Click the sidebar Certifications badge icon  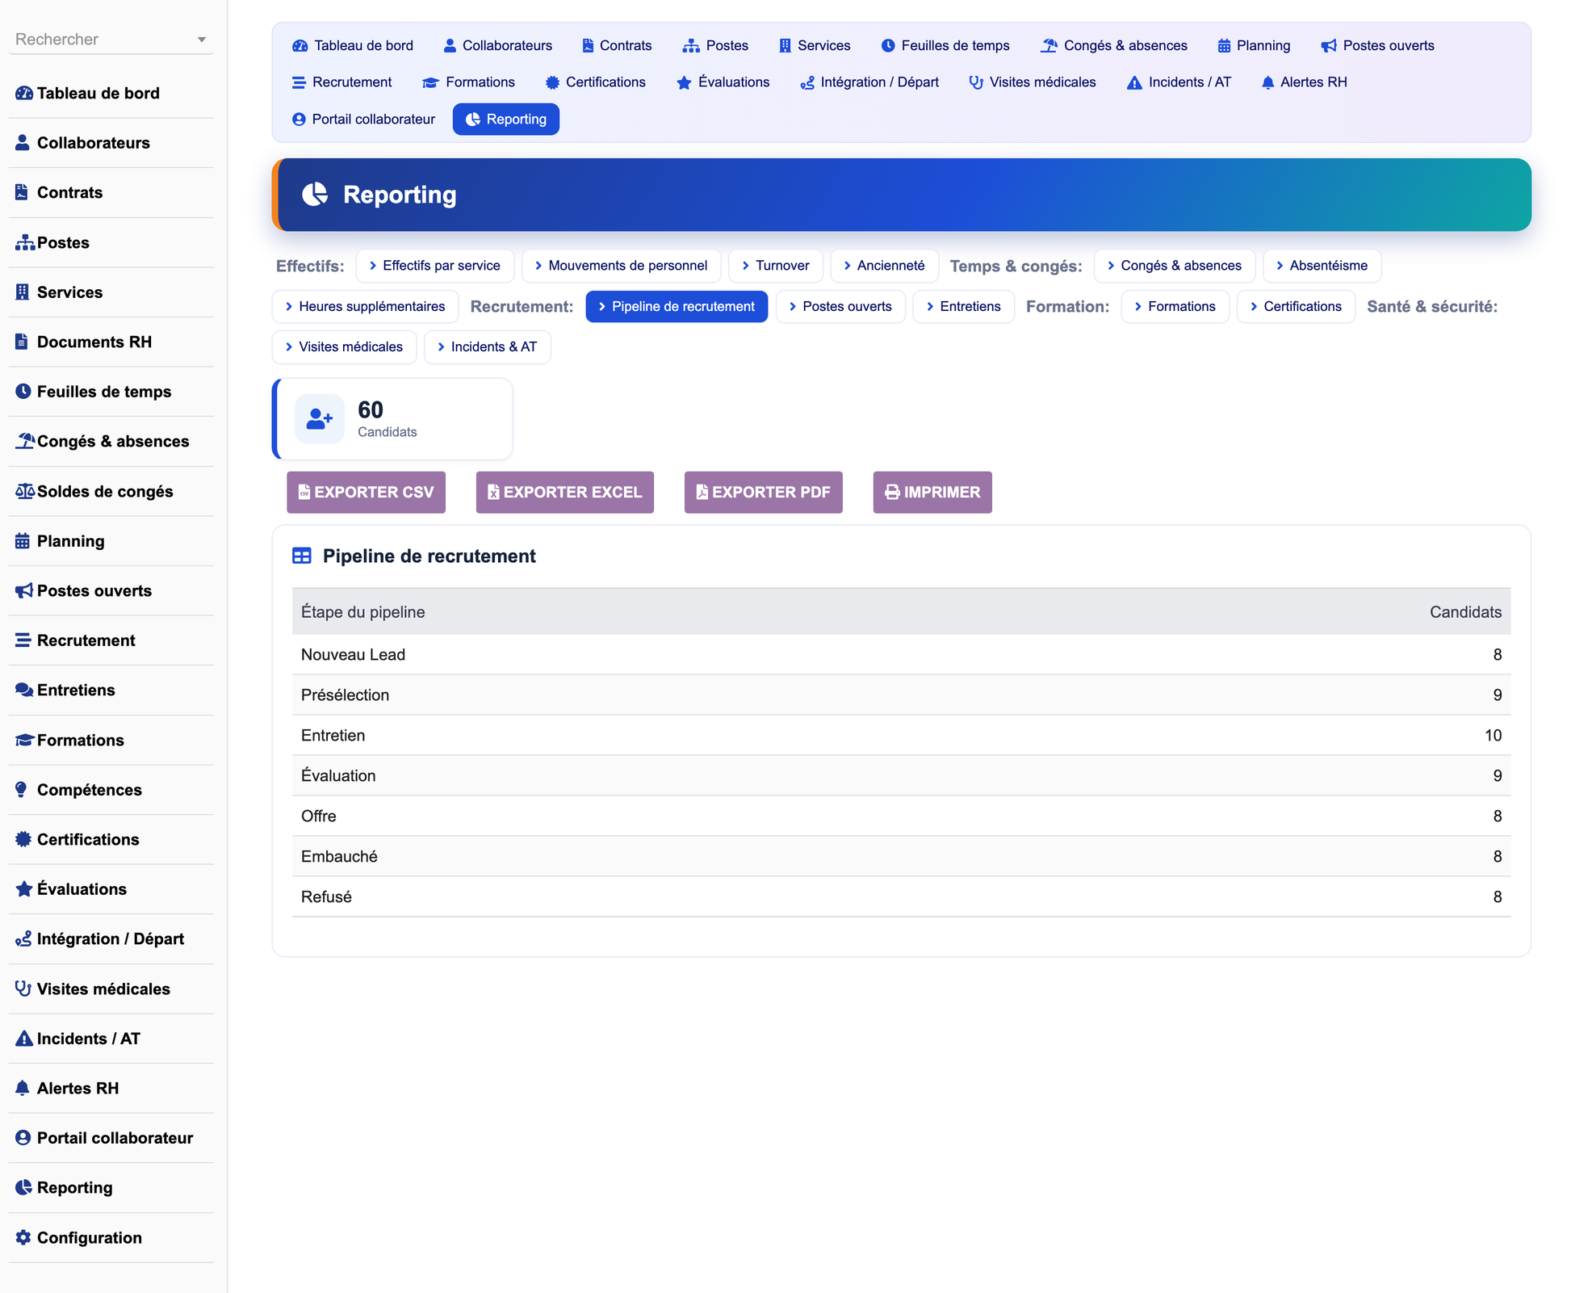pyautogui.click(x=23, y=840)
